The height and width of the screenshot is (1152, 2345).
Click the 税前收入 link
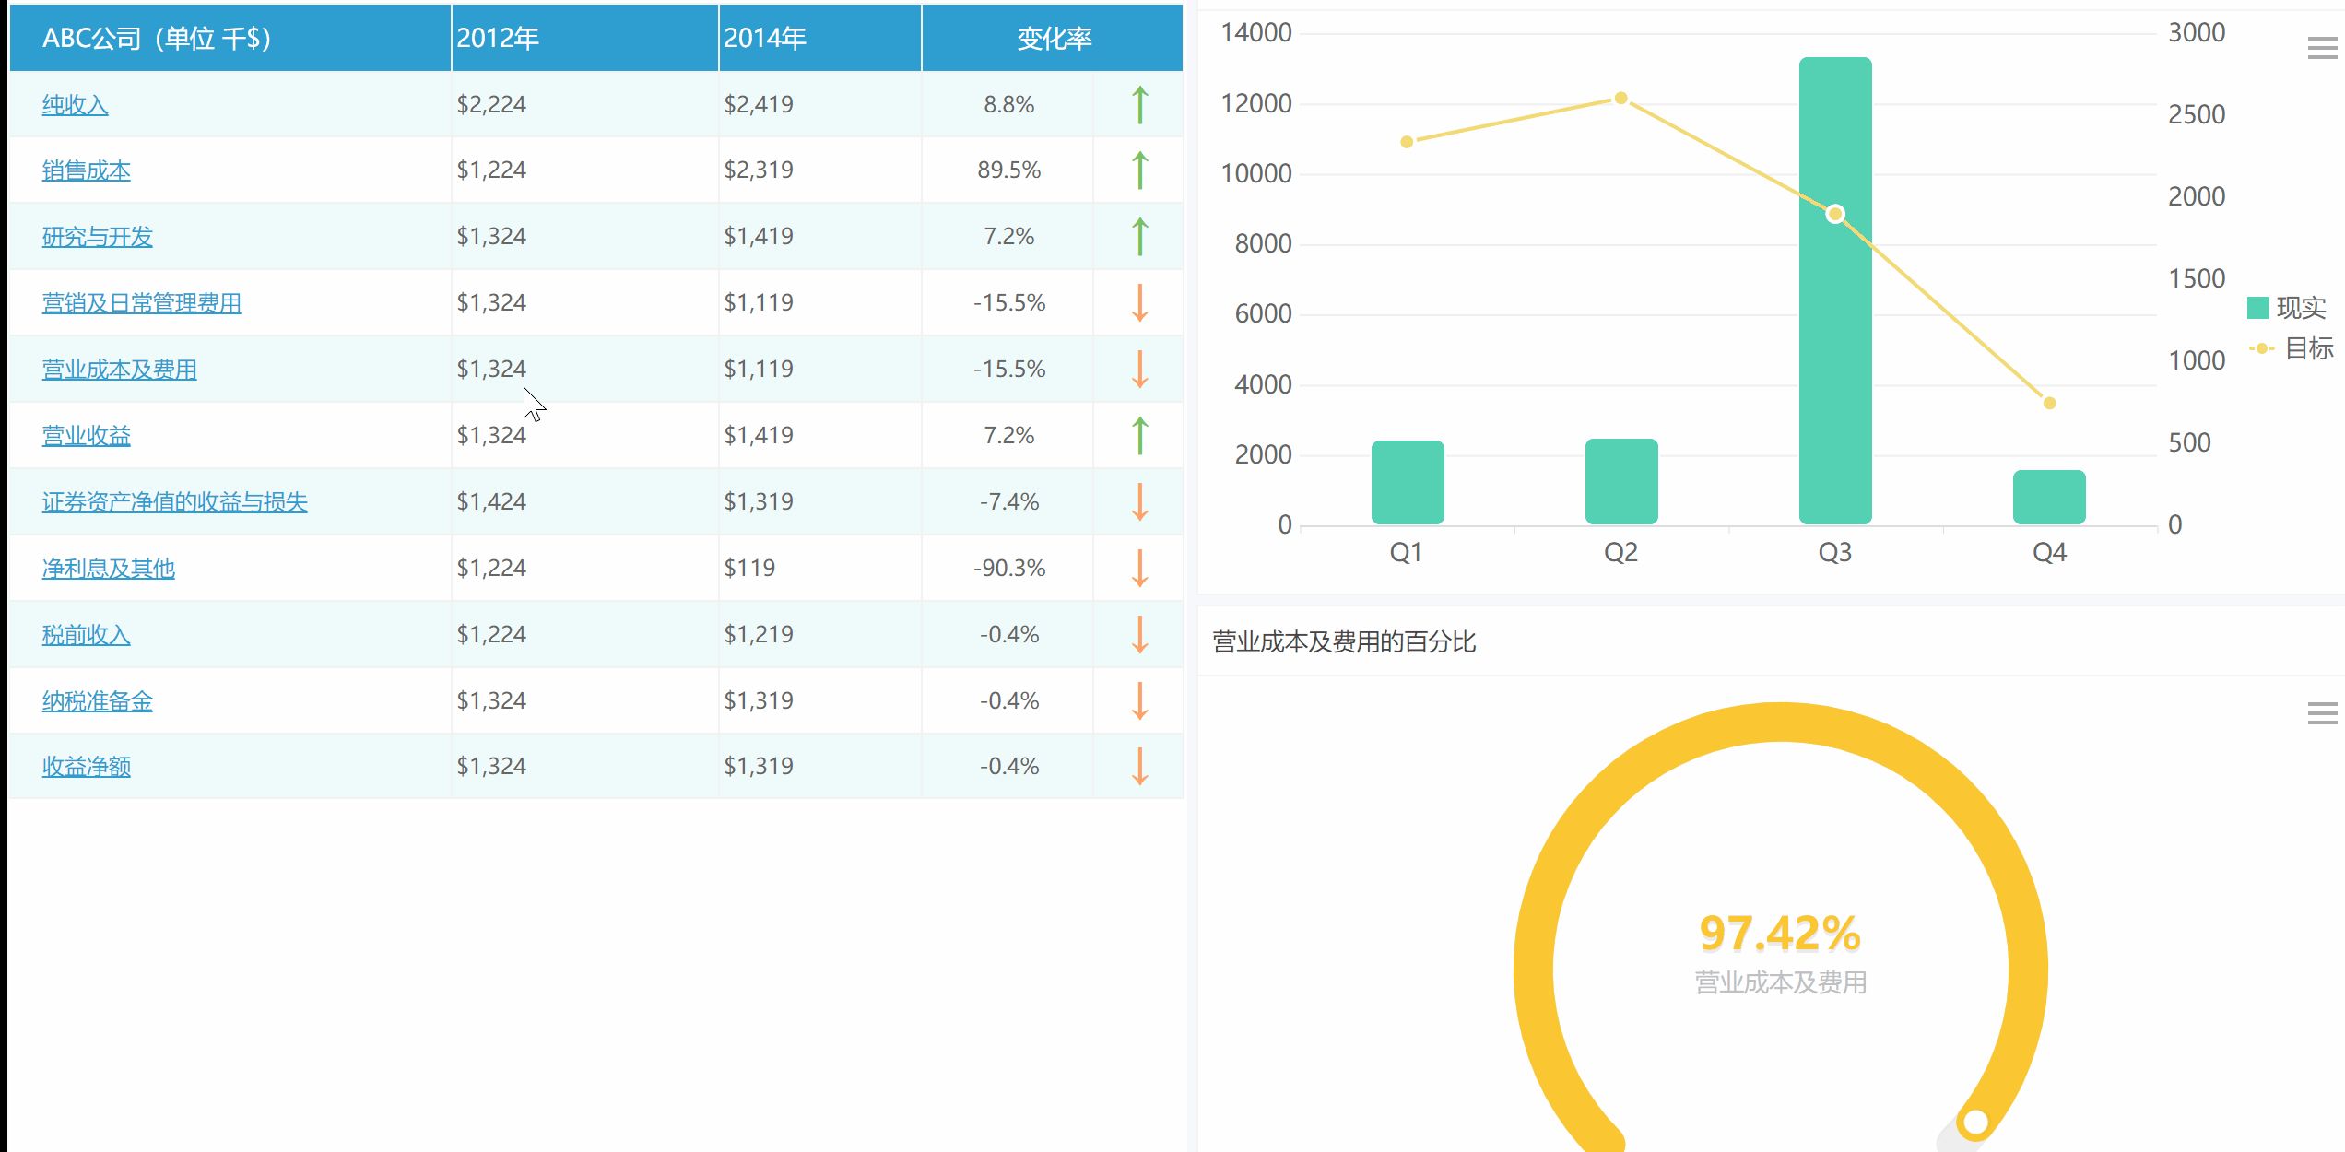pos(85,634)
